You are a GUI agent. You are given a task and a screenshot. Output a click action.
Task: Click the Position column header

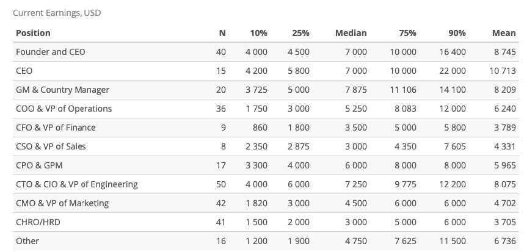[x=33, y=33]
